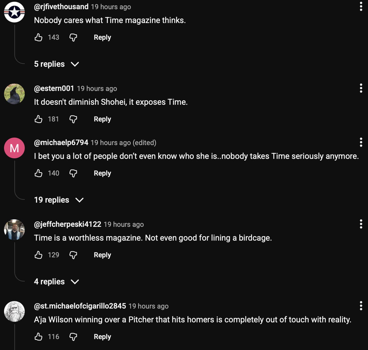Like the birdcage comment by @jeffcherpeski4122

click(x=39, y=255)
